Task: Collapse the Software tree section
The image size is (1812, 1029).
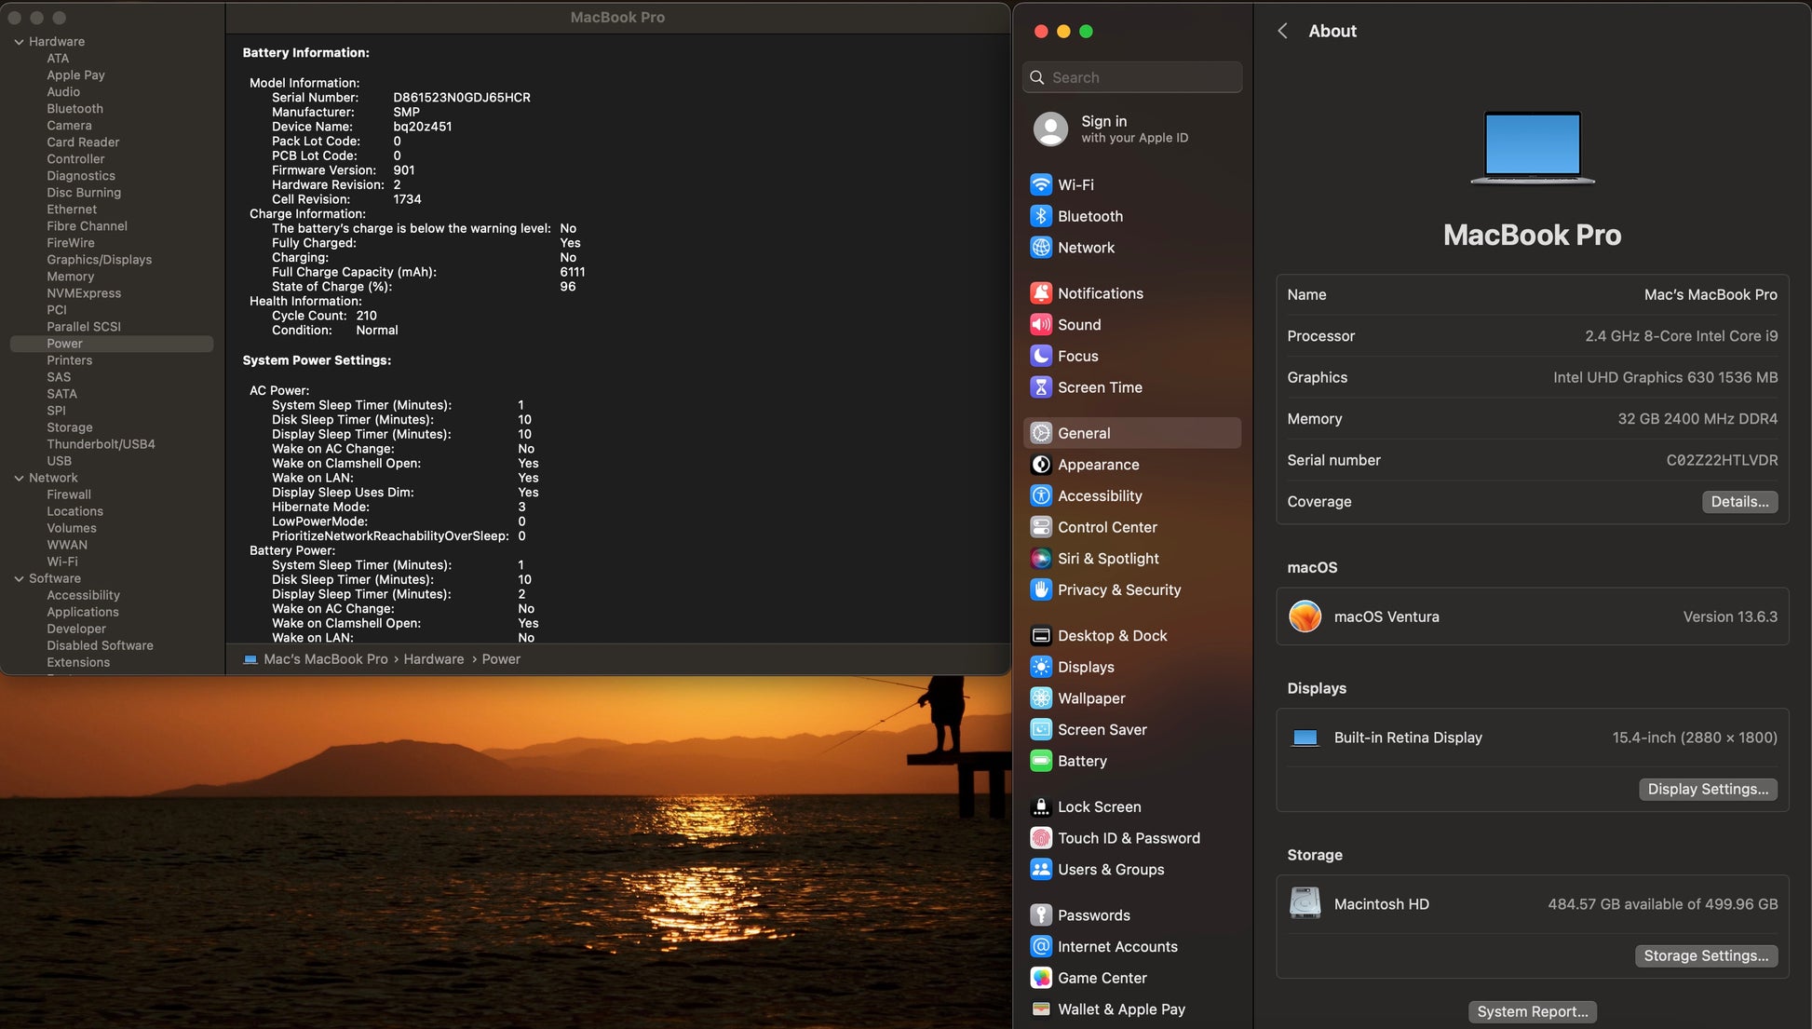Action: [19, 578]
